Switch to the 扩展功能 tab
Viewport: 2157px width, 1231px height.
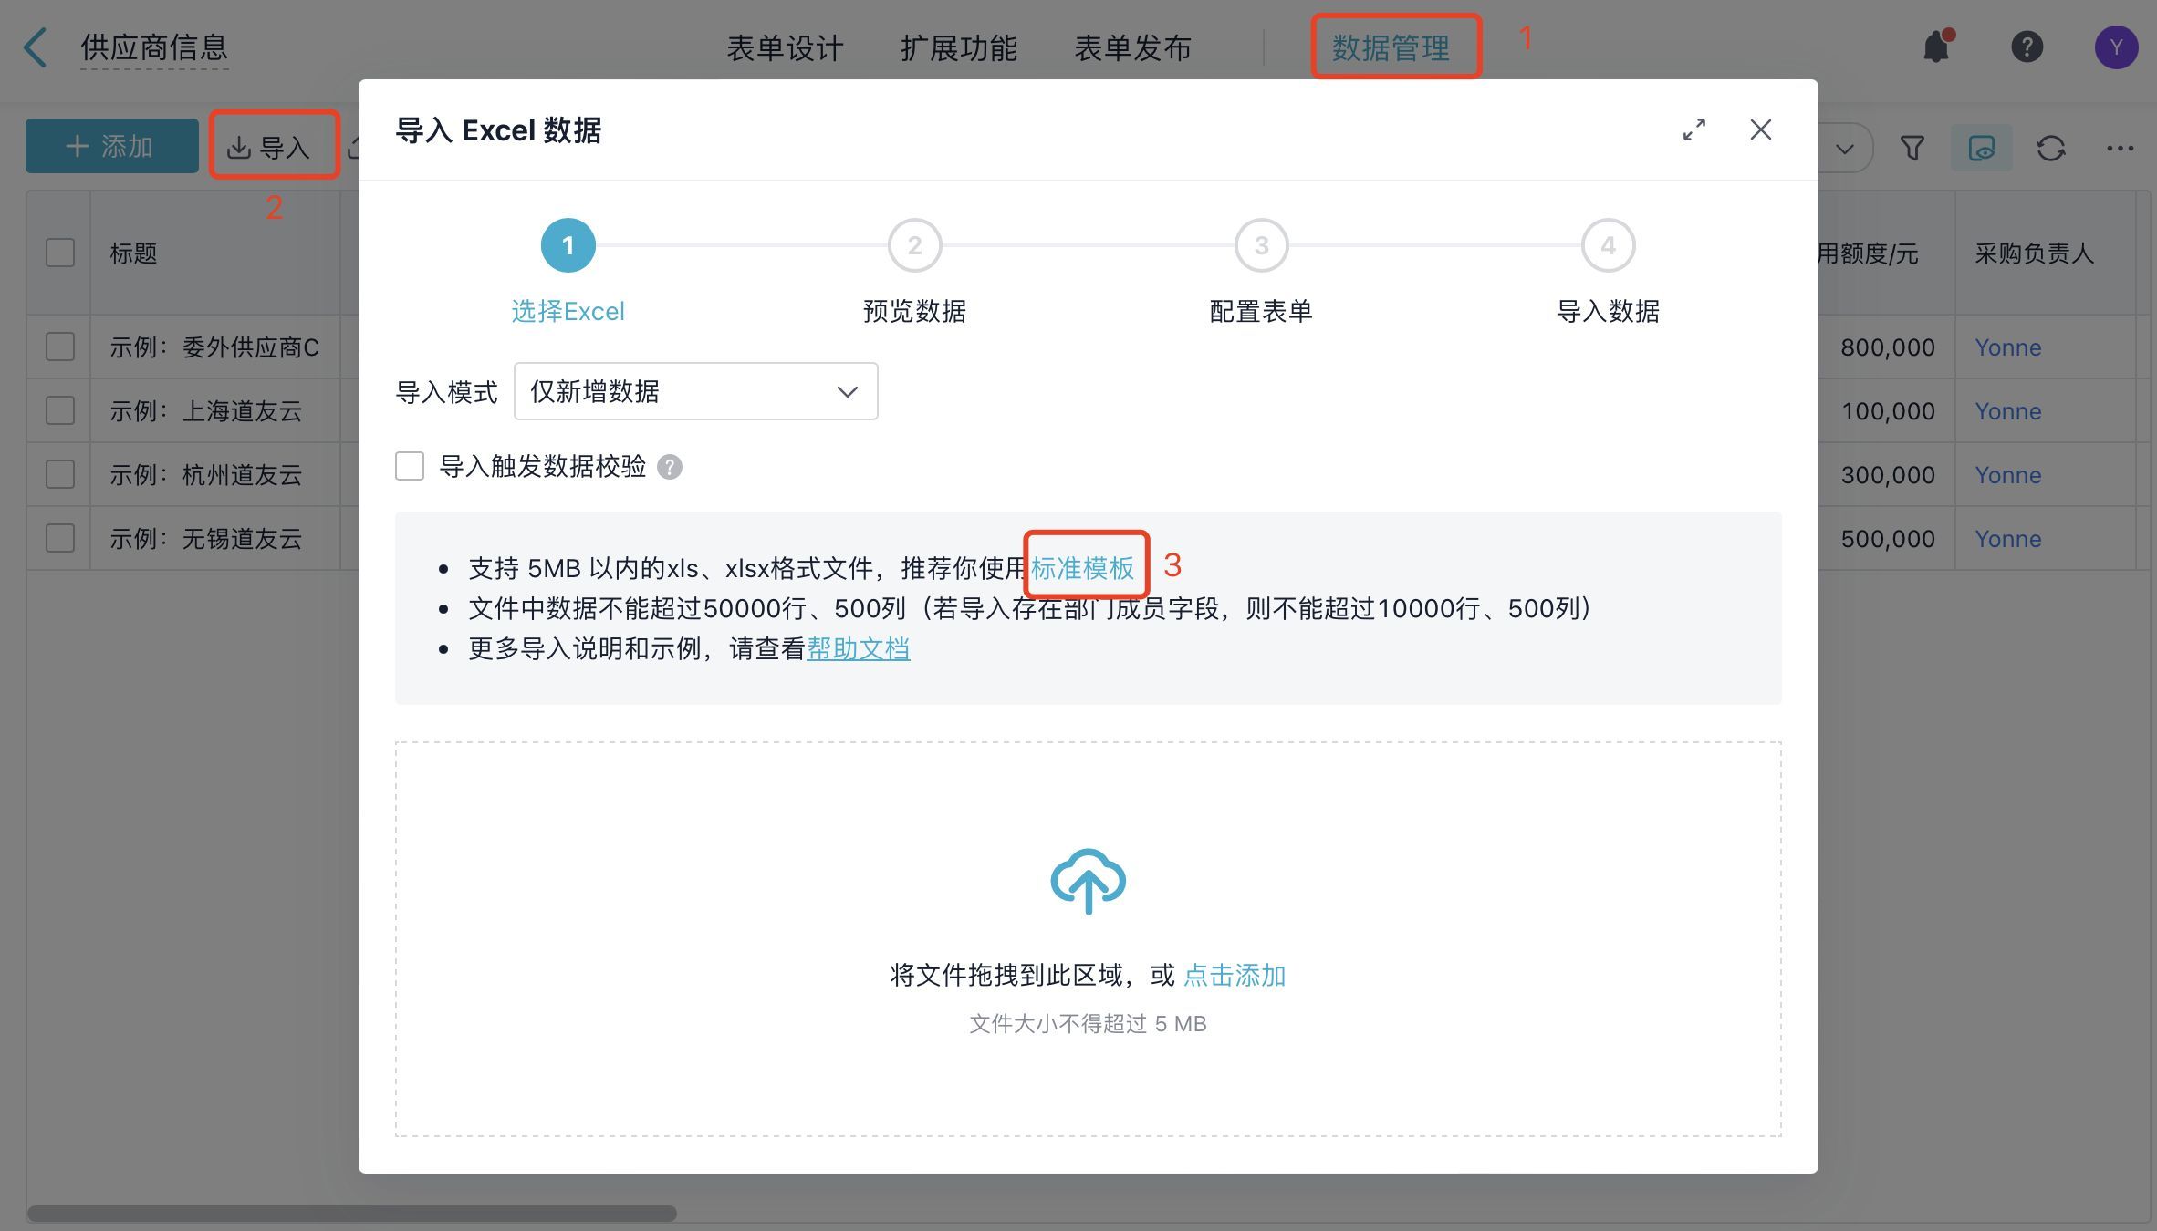pos(958,47)
